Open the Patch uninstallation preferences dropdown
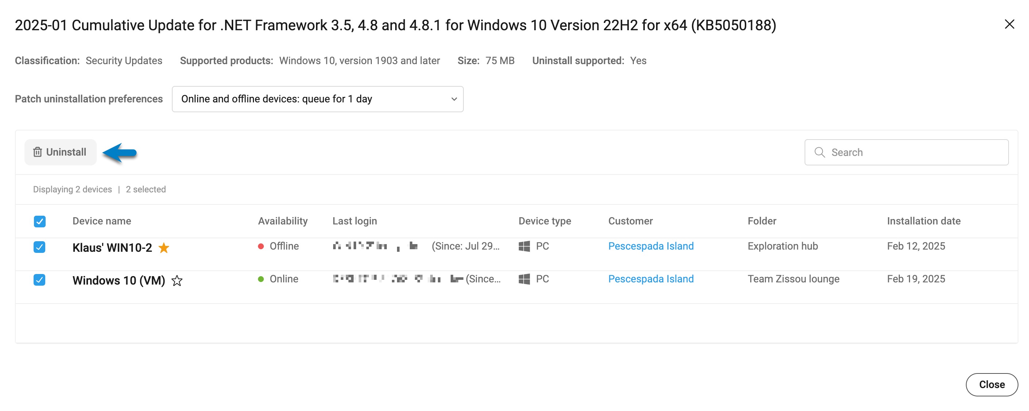 317,99
